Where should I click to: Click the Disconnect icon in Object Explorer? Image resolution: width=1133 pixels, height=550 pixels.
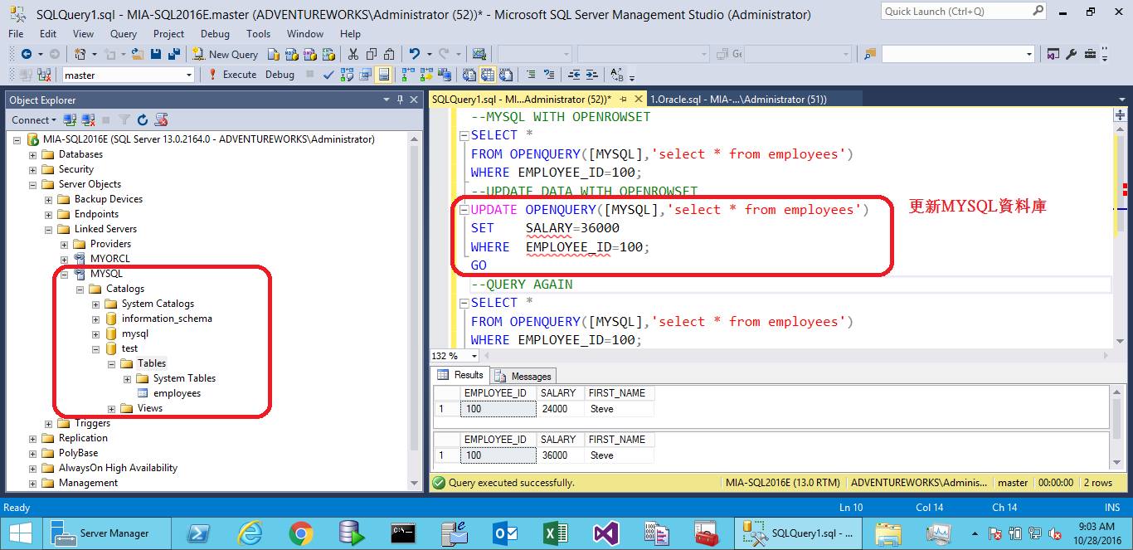click(88, 119)
